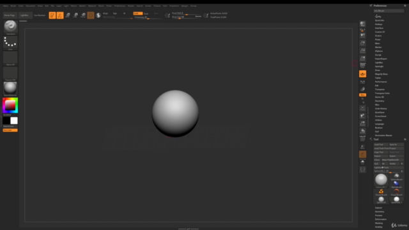Activate the Move transform icon
This screenshot has height=230, width=409.
[x=68, y=15]
